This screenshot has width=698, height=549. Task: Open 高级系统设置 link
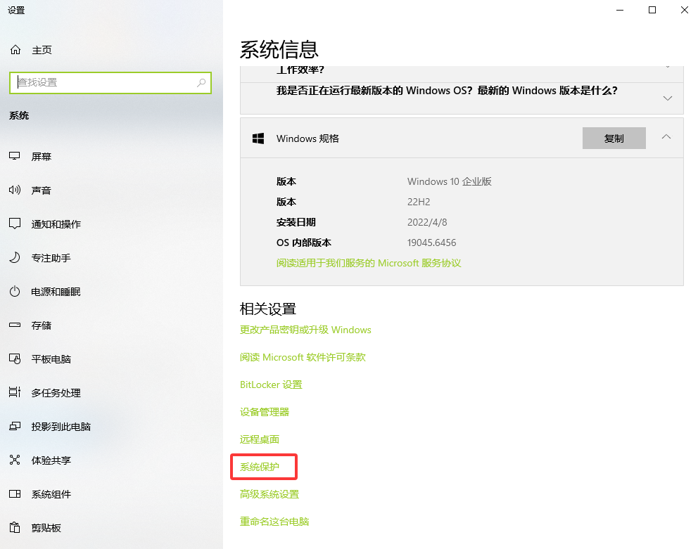pos(269,494)
